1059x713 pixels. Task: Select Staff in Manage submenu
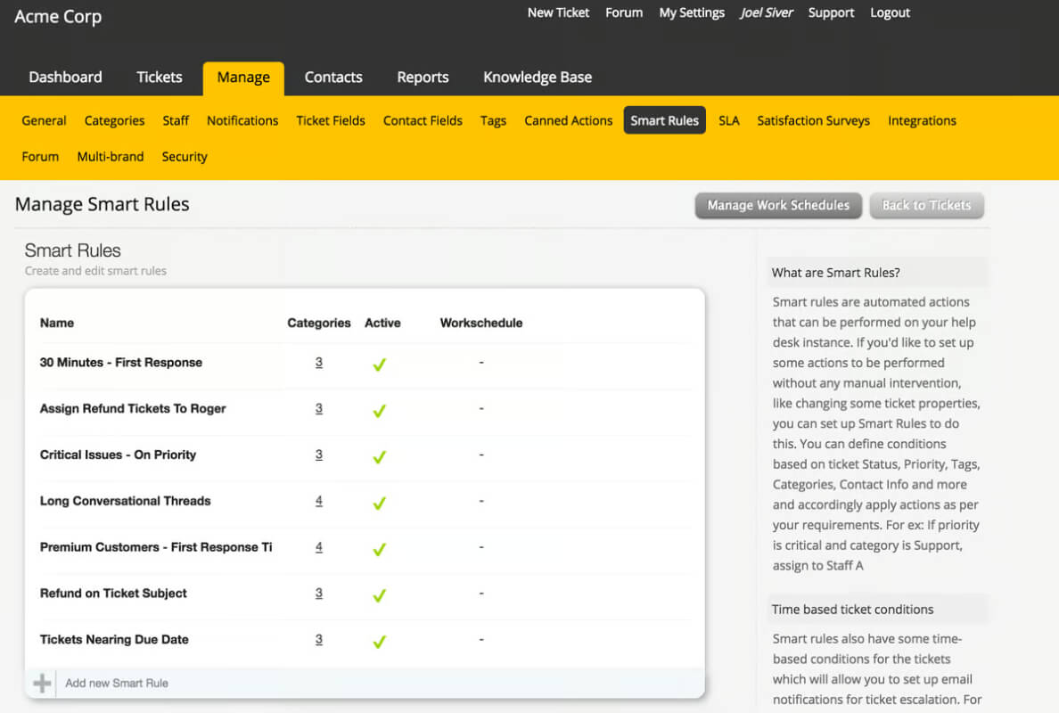click(x=176, y=120)
